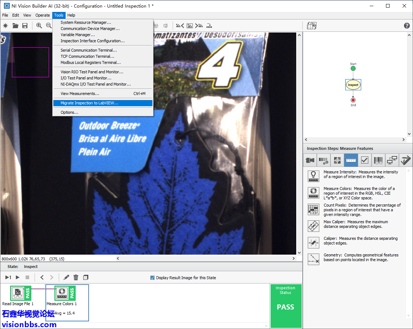The image size is (413, 329).
Task: Add a Geometry step
Action: point(314,259)
